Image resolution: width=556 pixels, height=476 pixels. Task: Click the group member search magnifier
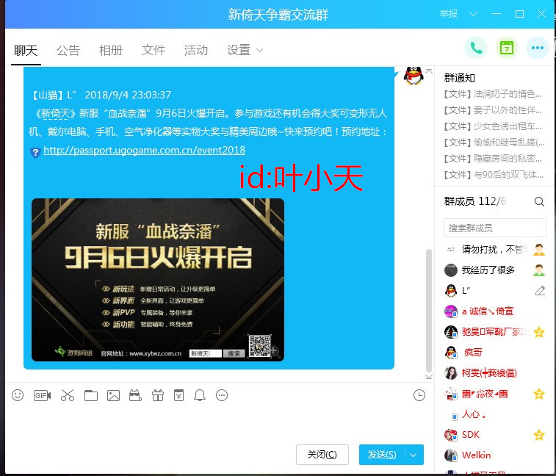click(x=539, y=201)
